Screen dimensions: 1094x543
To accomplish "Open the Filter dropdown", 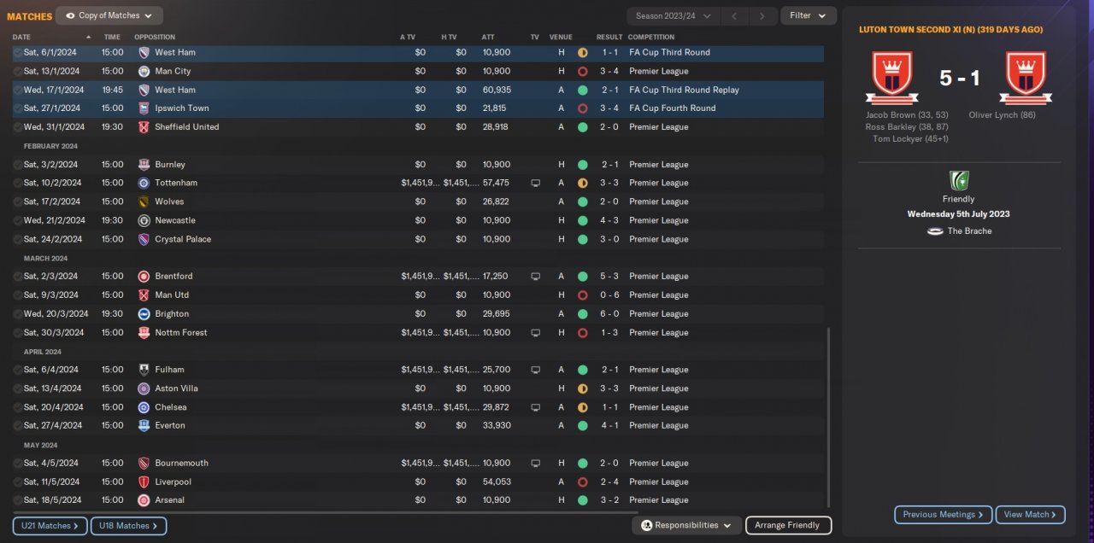I will pos(809,15).
